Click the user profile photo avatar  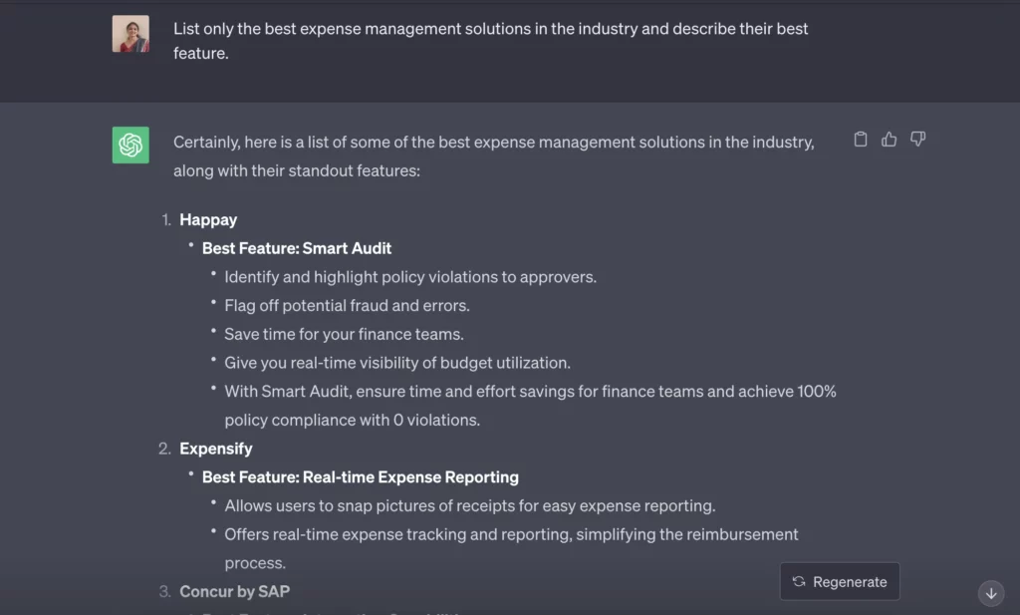[130, 34]
